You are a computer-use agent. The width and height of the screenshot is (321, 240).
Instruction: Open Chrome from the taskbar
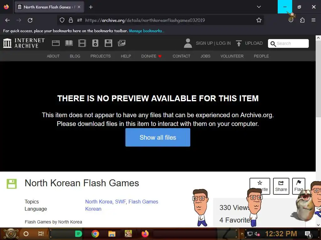click(95, 234)
